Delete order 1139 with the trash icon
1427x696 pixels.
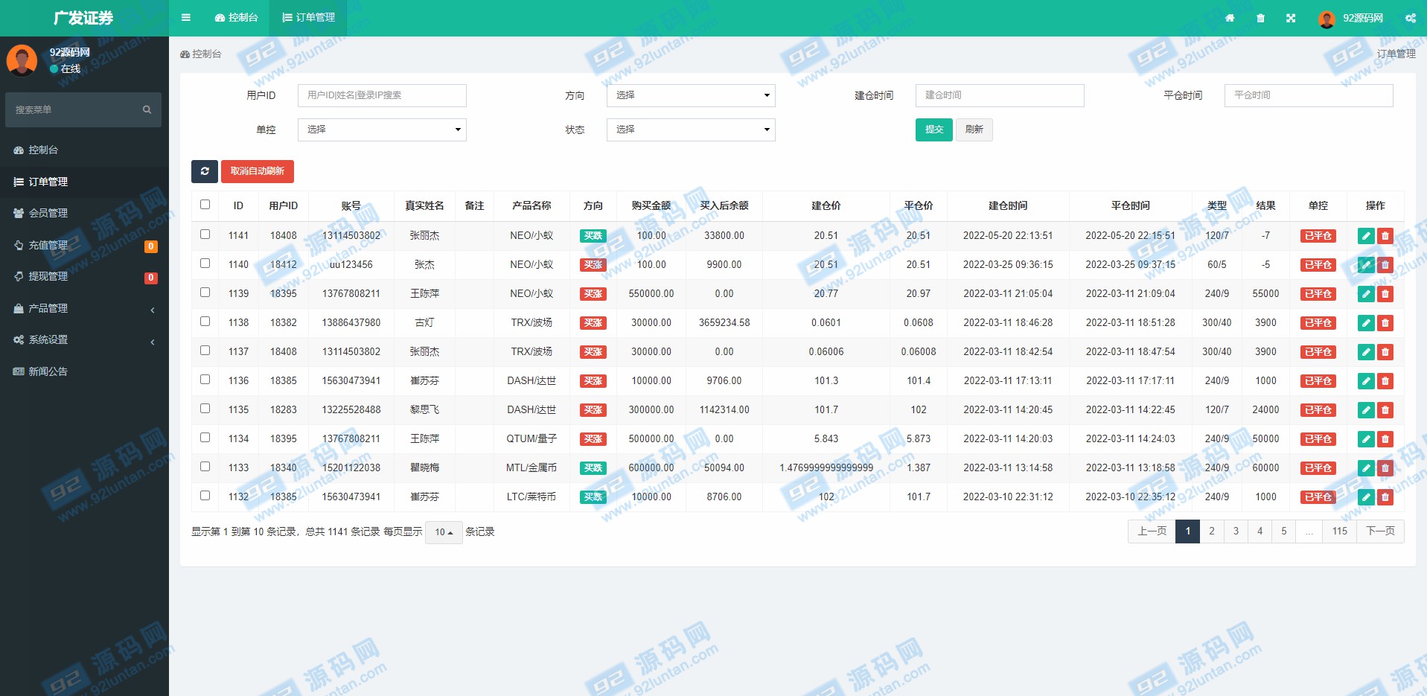click(1385, 294)
